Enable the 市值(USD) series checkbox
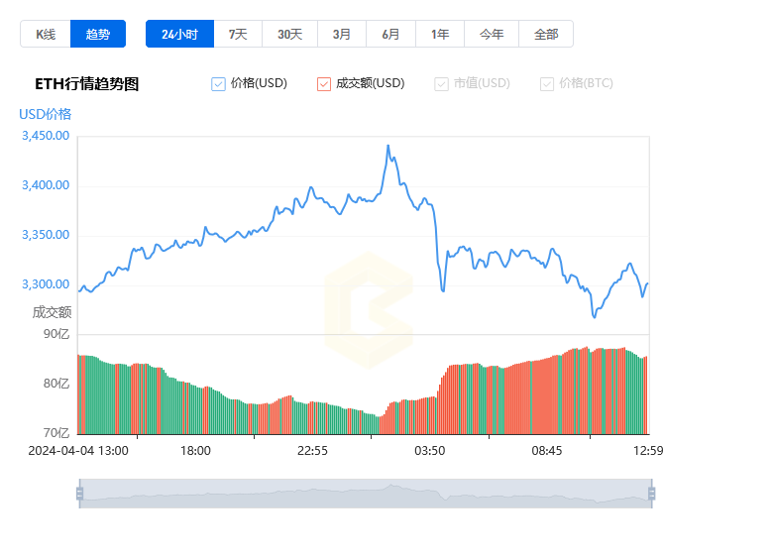773x558 pixels. 442,84
